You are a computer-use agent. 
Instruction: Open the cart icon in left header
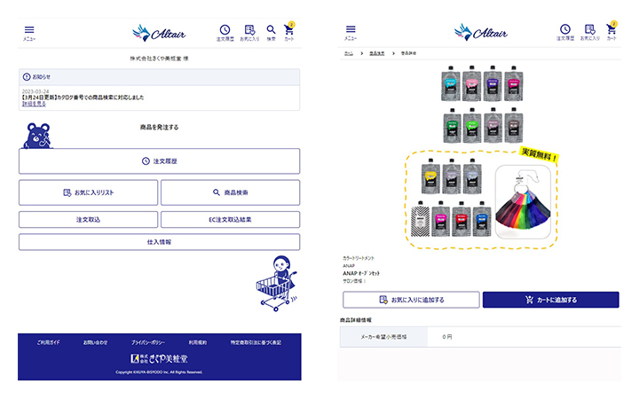(x=289, y=32)
